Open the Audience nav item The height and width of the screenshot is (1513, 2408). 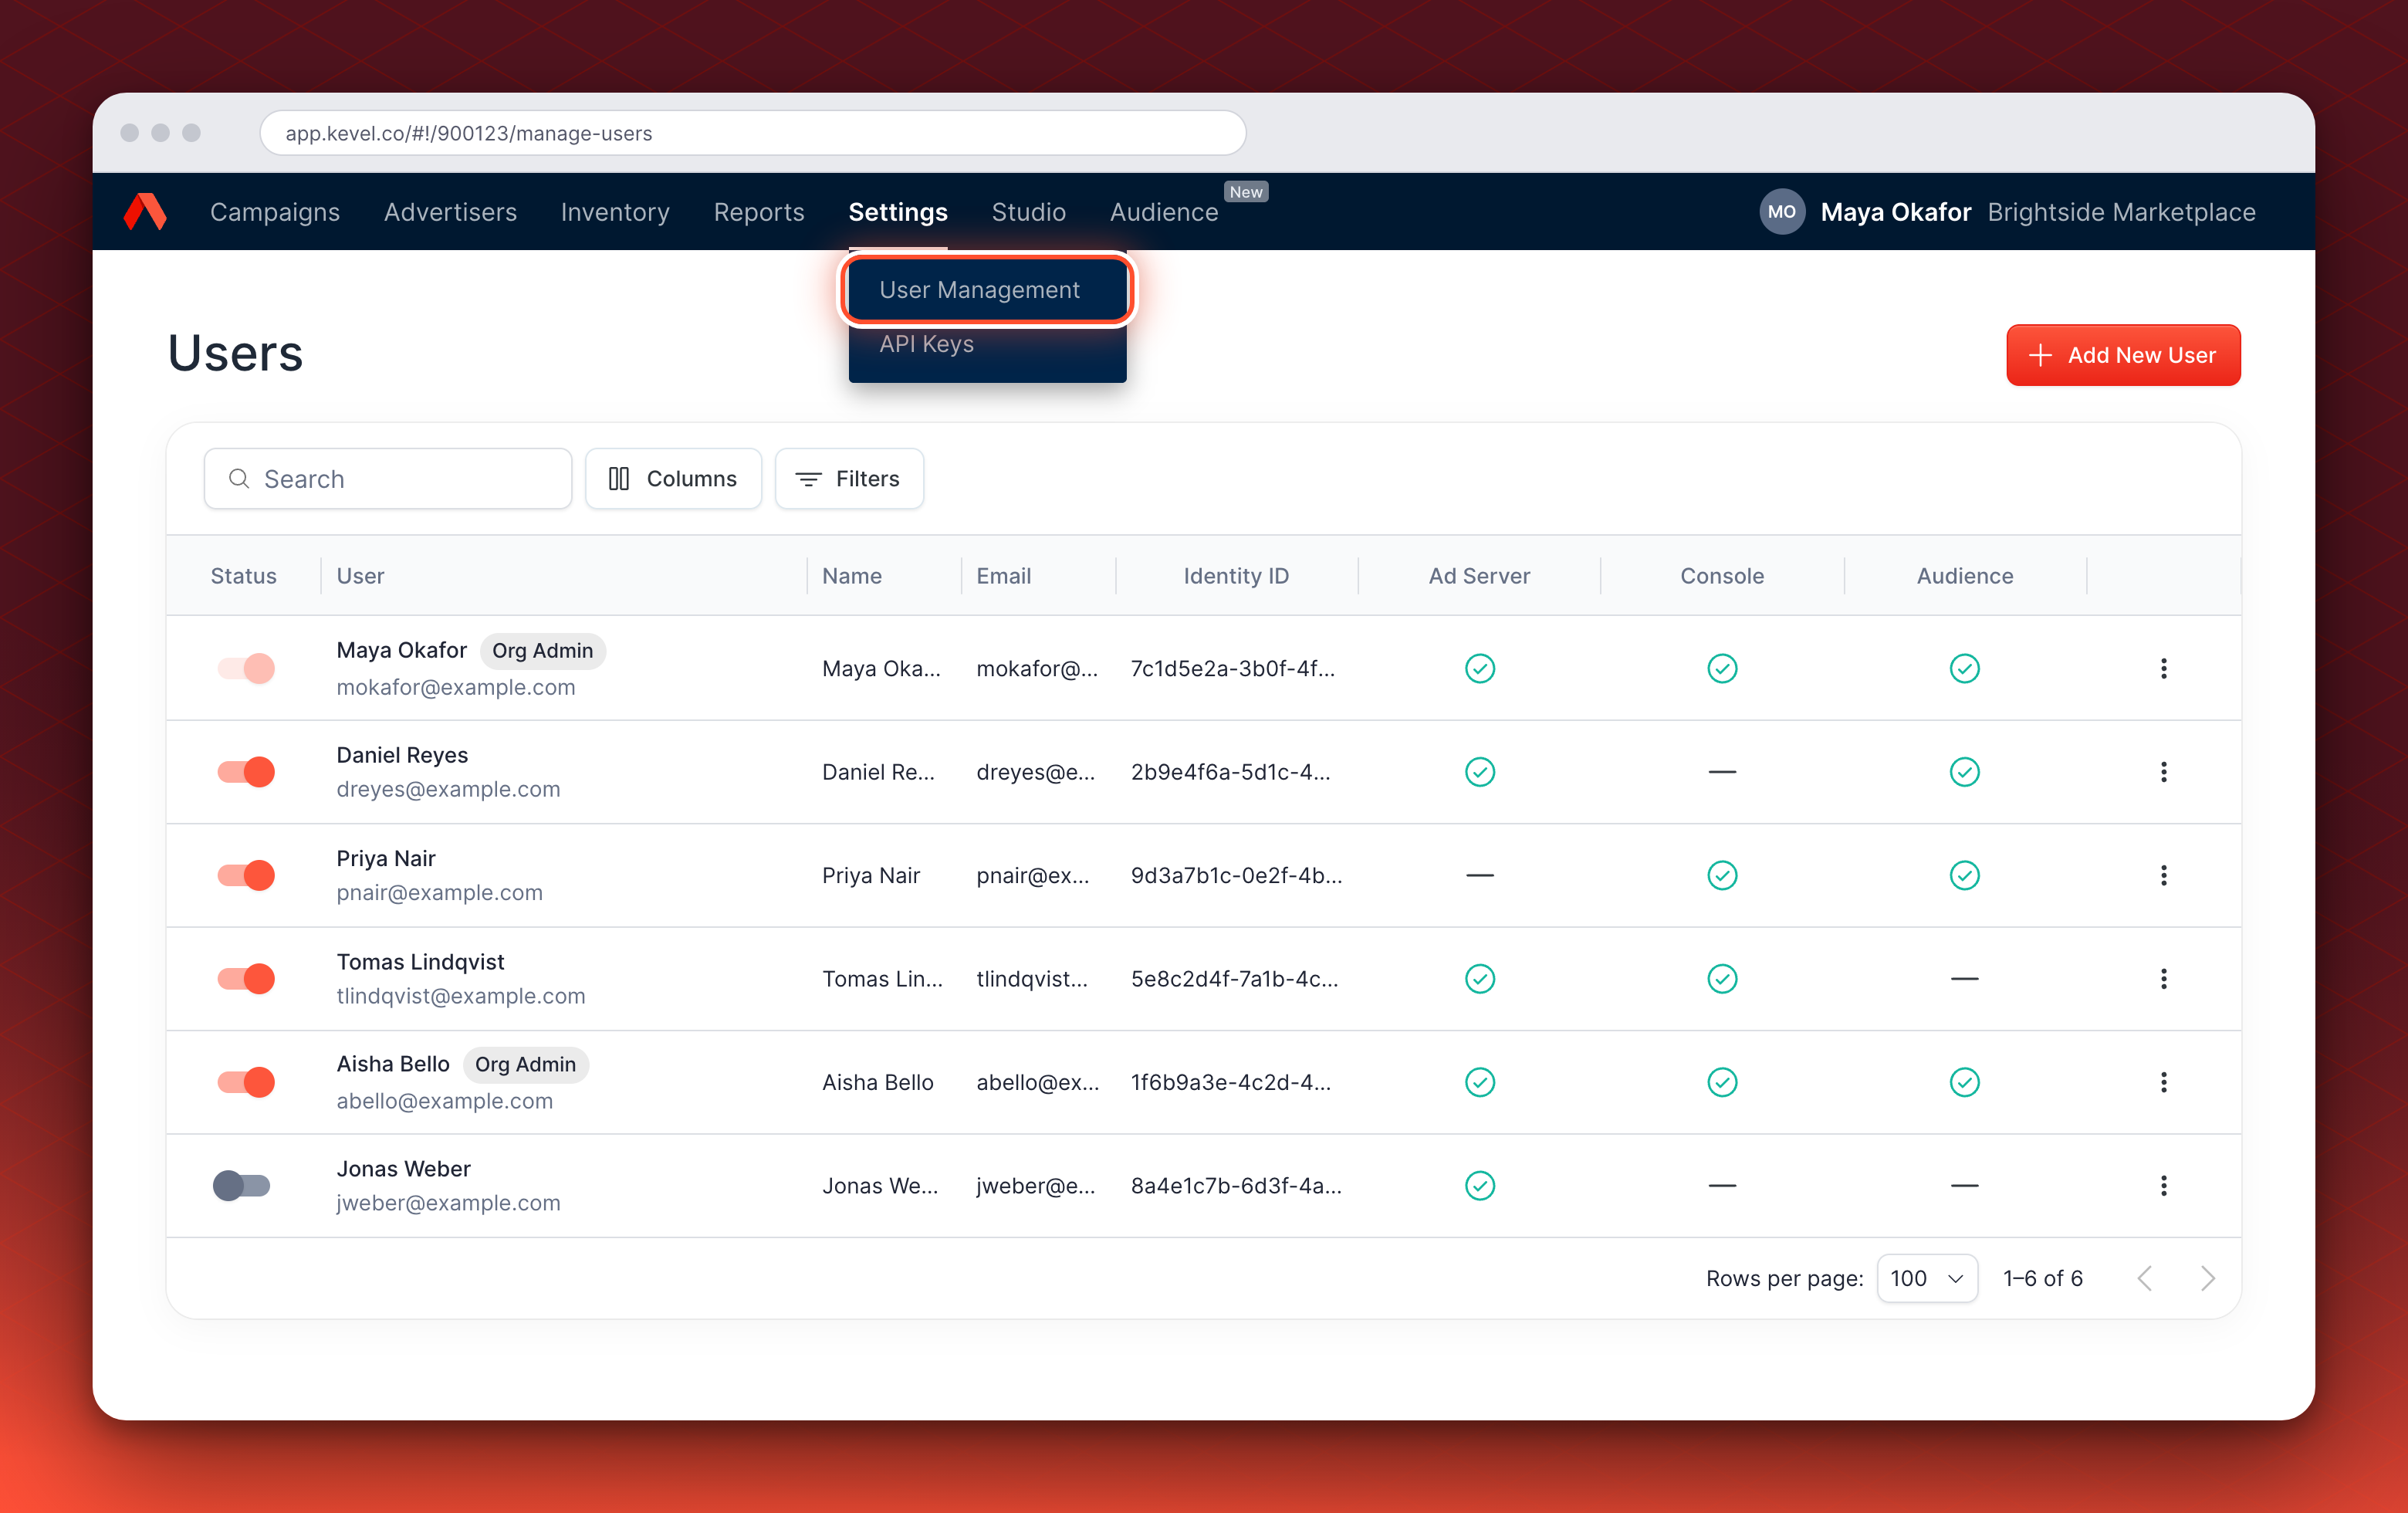(1164, 212)
